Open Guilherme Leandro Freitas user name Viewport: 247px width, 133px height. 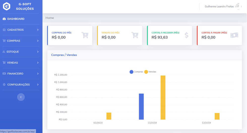point(219,7)
